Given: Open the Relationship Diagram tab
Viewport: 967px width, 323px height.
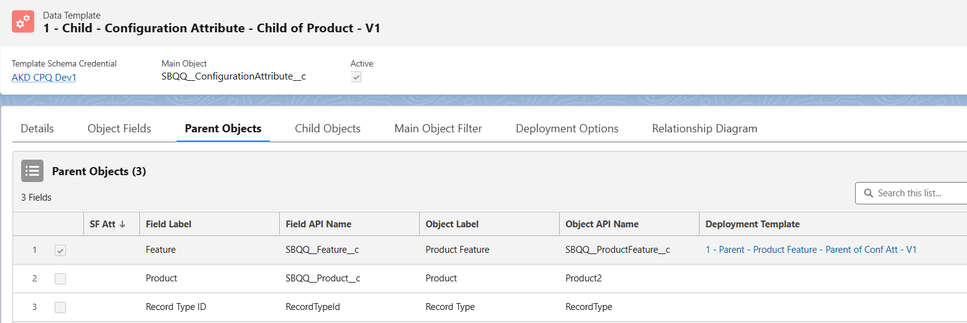Looking at the screenshot, I should point(705,129).
